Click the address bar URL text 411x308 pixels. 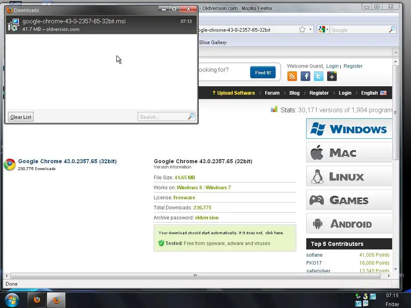234,30
